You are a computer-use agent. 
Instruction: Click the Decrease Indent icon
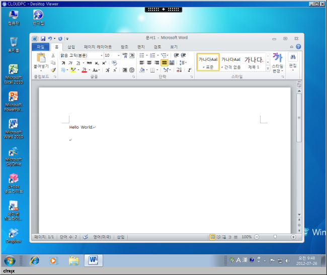pos(176,55)
